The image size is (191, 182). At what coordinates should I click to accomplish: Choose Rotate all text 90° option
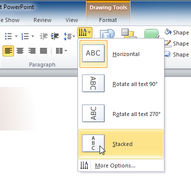point(121,83)
